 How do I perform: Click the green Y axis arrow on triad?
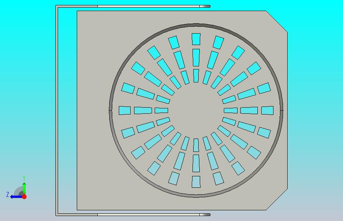[24, 188]
